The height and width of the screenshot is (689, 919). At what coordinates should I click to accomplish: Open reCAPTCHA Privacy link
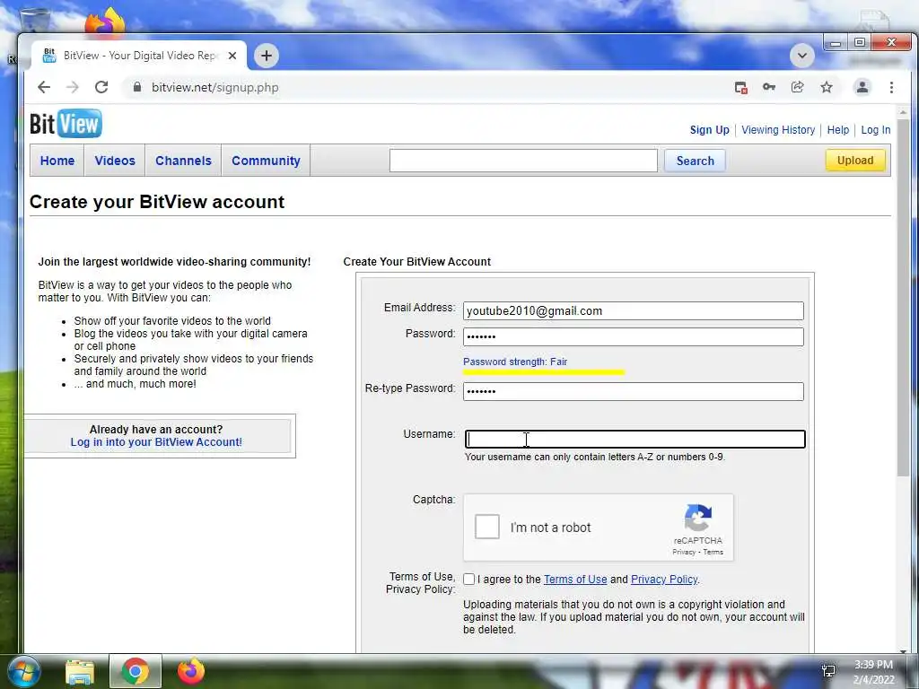tap(683, 552)
